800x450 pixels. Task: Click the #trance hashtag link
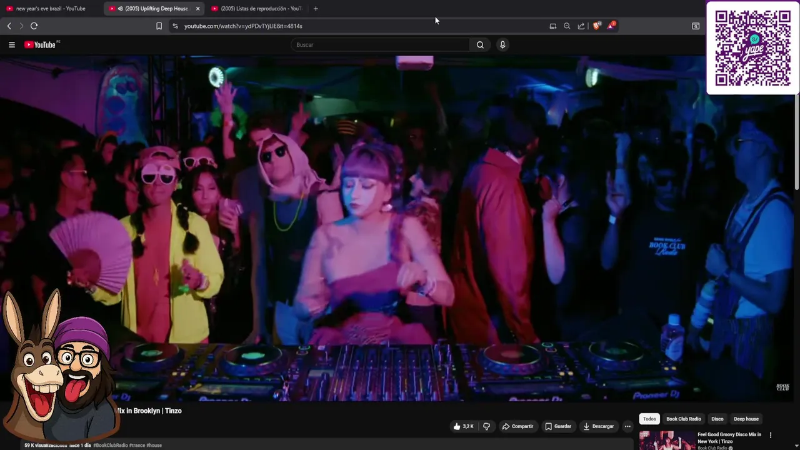pos(136,446)
